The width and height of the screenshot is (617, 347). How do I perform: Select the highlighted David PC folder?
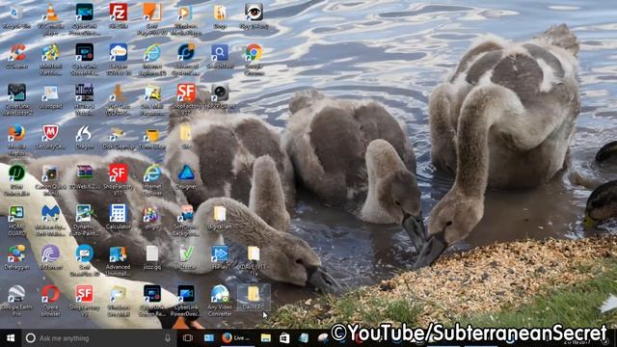pyautogui.click(x=254, y=297)
